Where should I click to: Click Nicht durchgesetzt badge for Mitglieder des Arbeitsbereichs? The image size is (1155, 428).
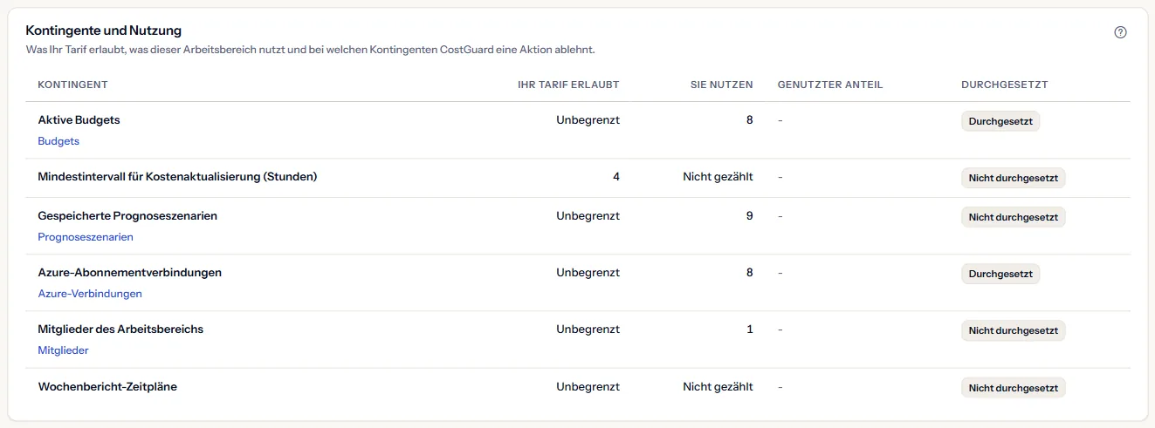(x=1014, y=330)
